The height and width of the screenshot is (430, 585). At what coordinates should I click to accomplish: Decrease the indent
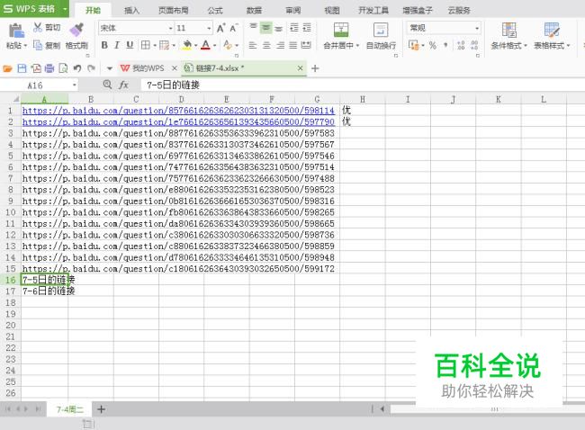point(294,27)
